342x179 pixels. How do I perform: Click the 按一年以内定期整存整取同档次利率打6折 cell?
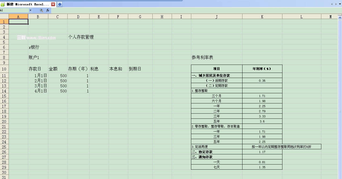(282, 147)
